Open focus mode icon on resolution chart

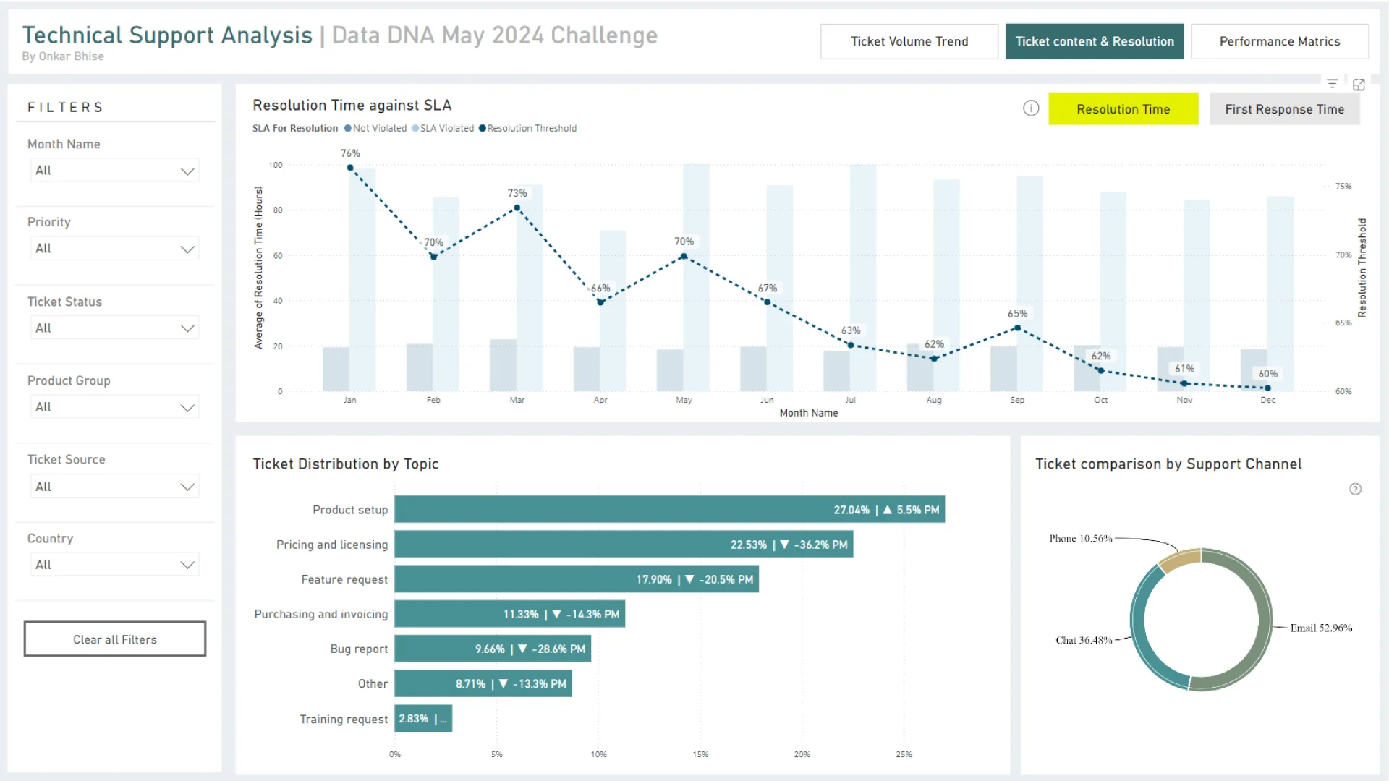click(1359, 85)
